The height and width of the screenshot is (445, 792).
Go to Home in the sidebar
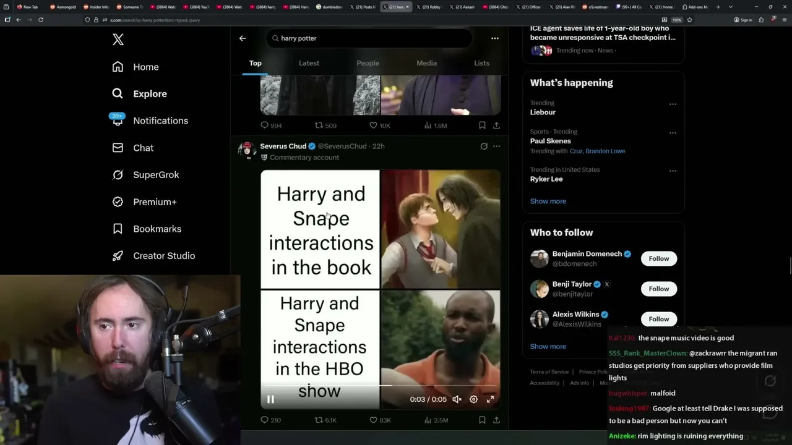point(136,67)
